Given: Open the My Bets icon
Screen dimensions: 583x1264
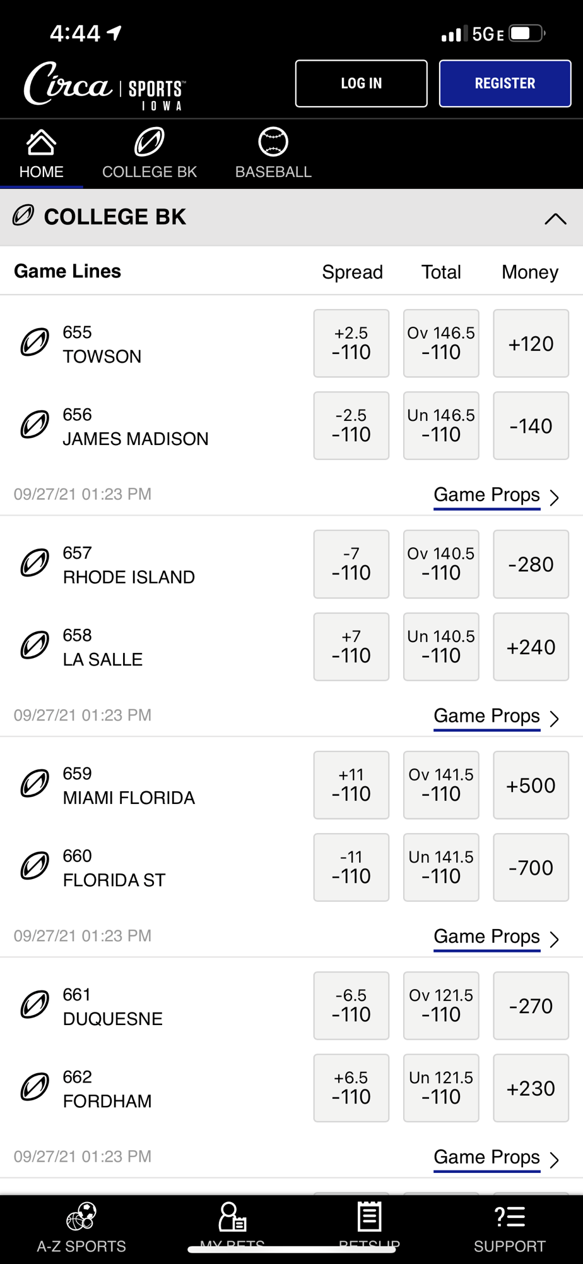Looking at the screenshot, I should point(232,1217).
